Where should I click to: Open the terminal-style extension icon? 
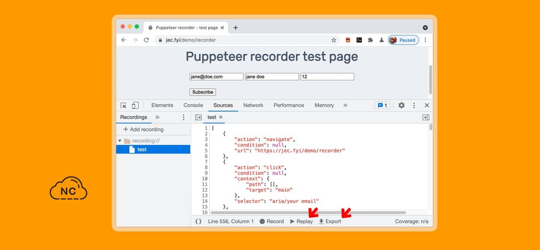click(359, 40)
